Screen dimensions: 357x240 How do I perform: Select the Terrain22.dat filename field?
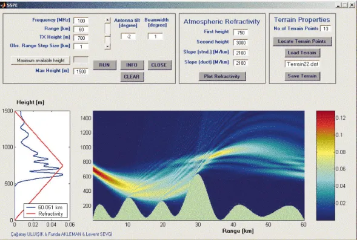click(x=302, y=64)
